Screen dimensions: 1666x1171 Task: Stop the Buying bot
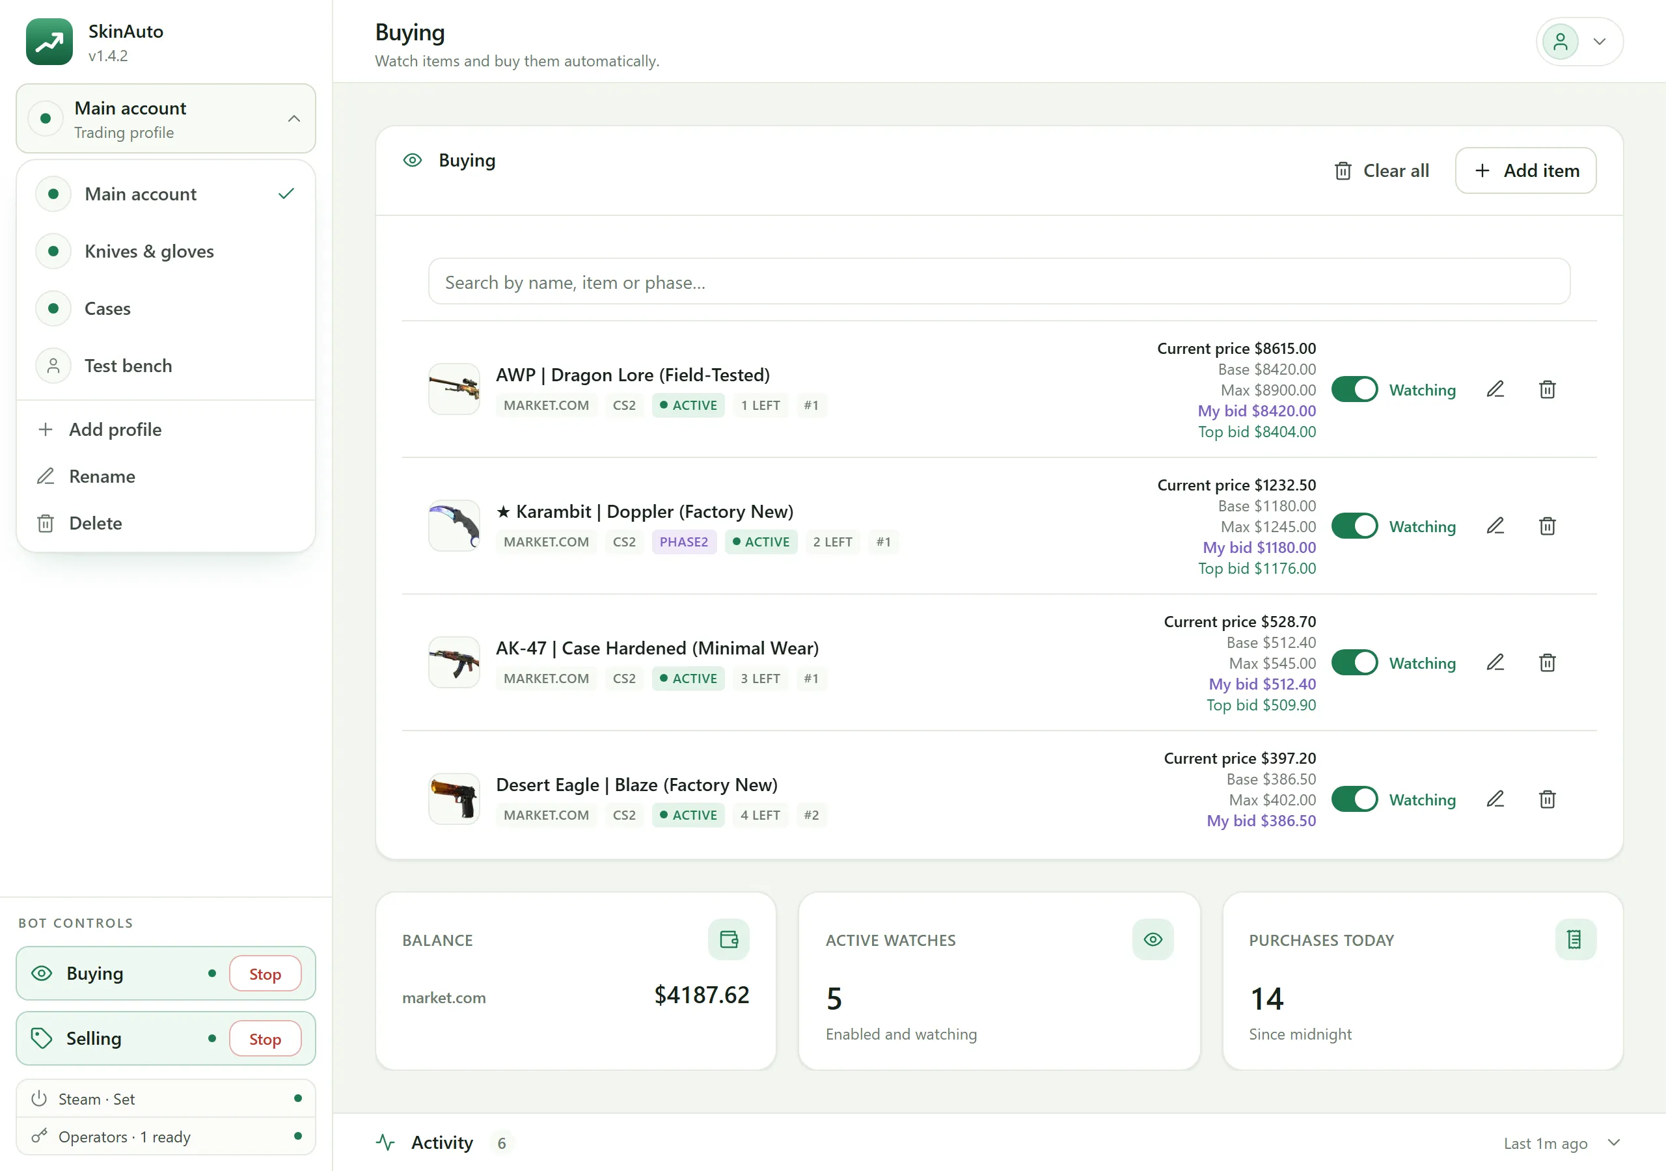(x=265, y=974)
